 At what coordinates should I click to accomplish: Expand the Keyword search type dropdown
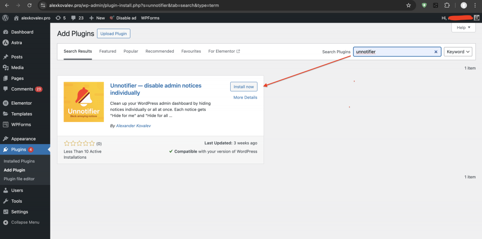458,52
